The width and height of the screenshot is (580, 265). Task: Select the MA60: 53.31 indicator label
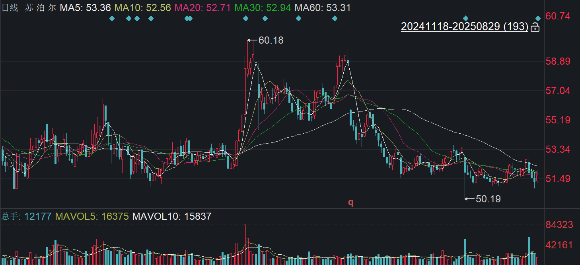pyautogui.click(x=323, y=8)
